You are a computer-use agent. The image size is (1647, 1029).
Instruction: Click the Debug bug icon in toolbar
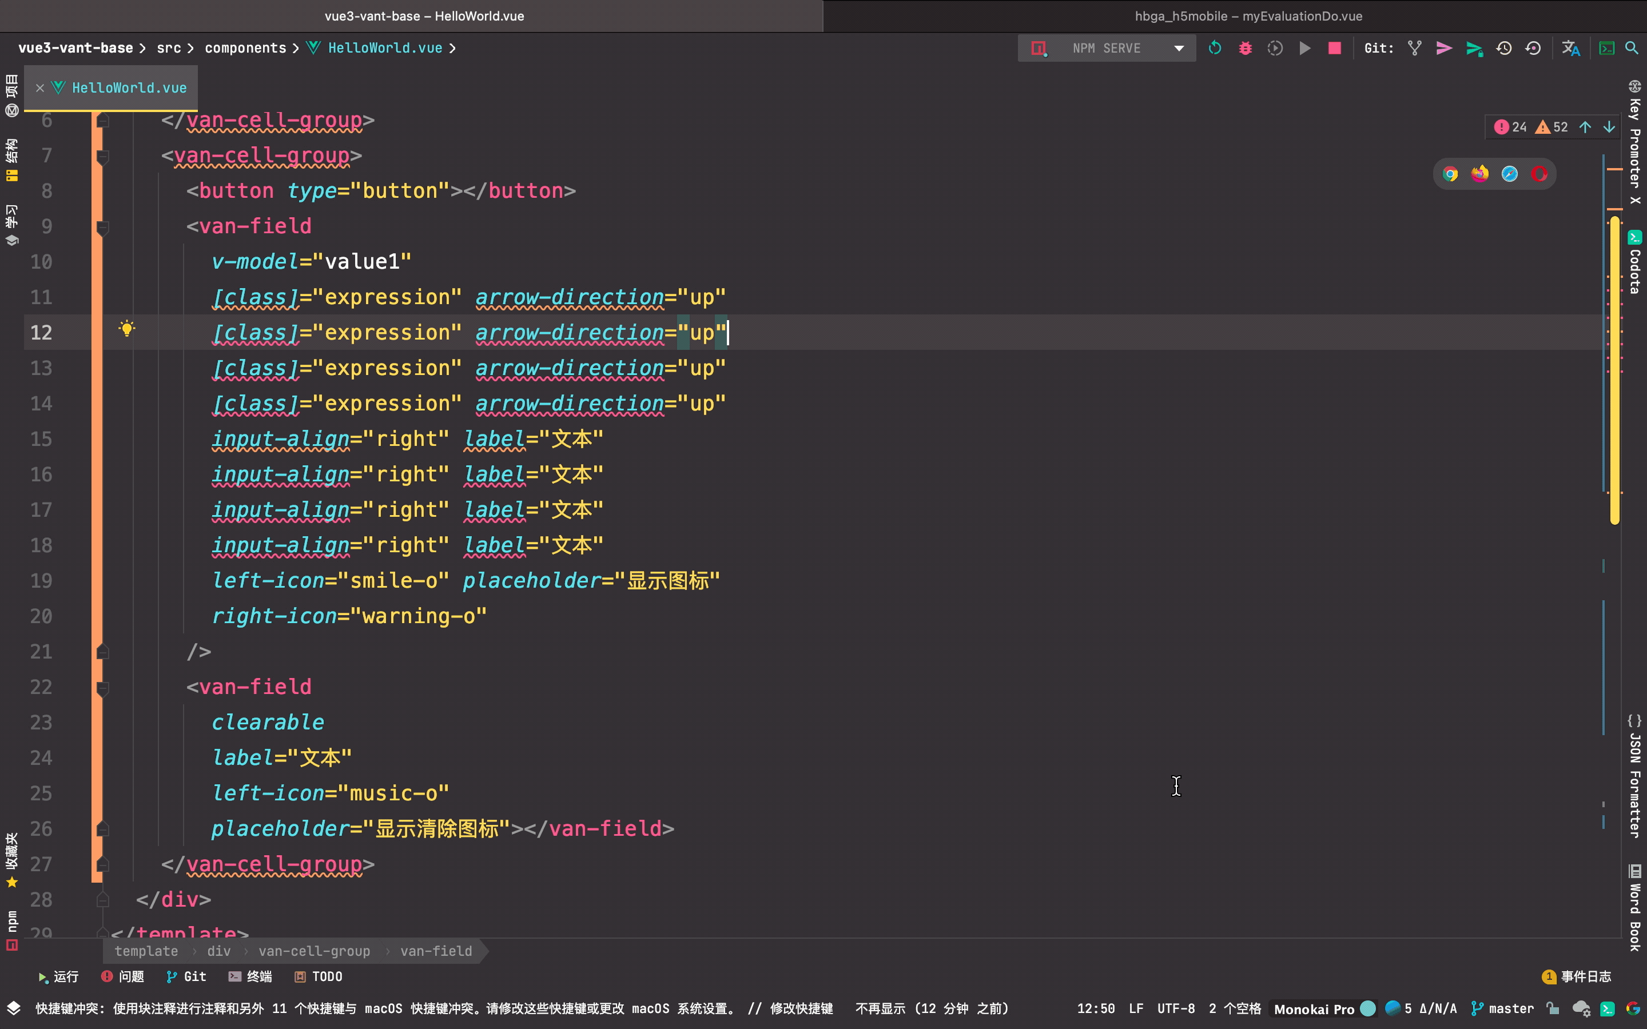click(x=1245, y=49)
